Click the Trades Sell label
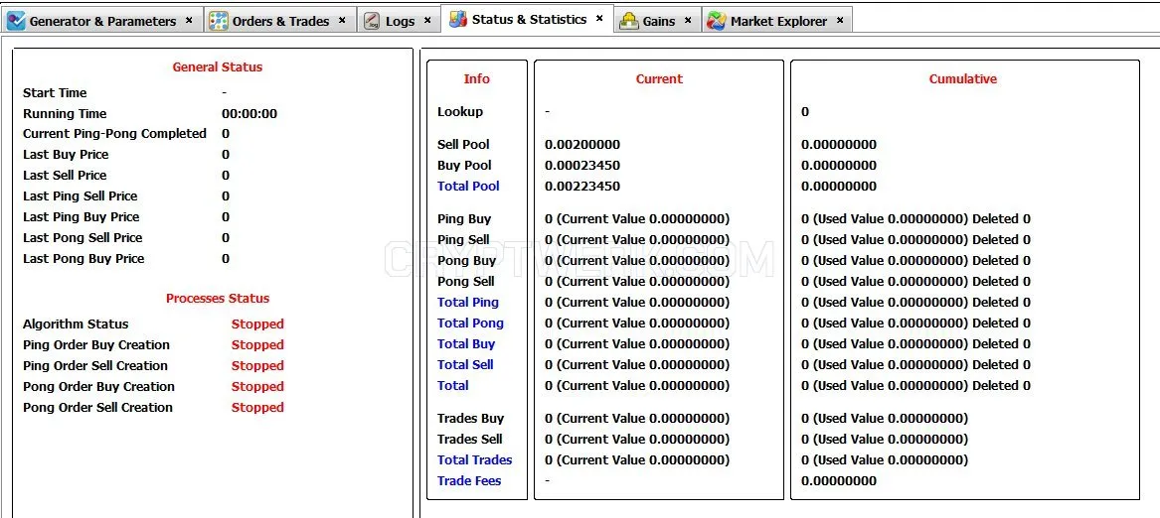Image resolution: width=1160 pixels, height=518 pixels. [470, 439]
